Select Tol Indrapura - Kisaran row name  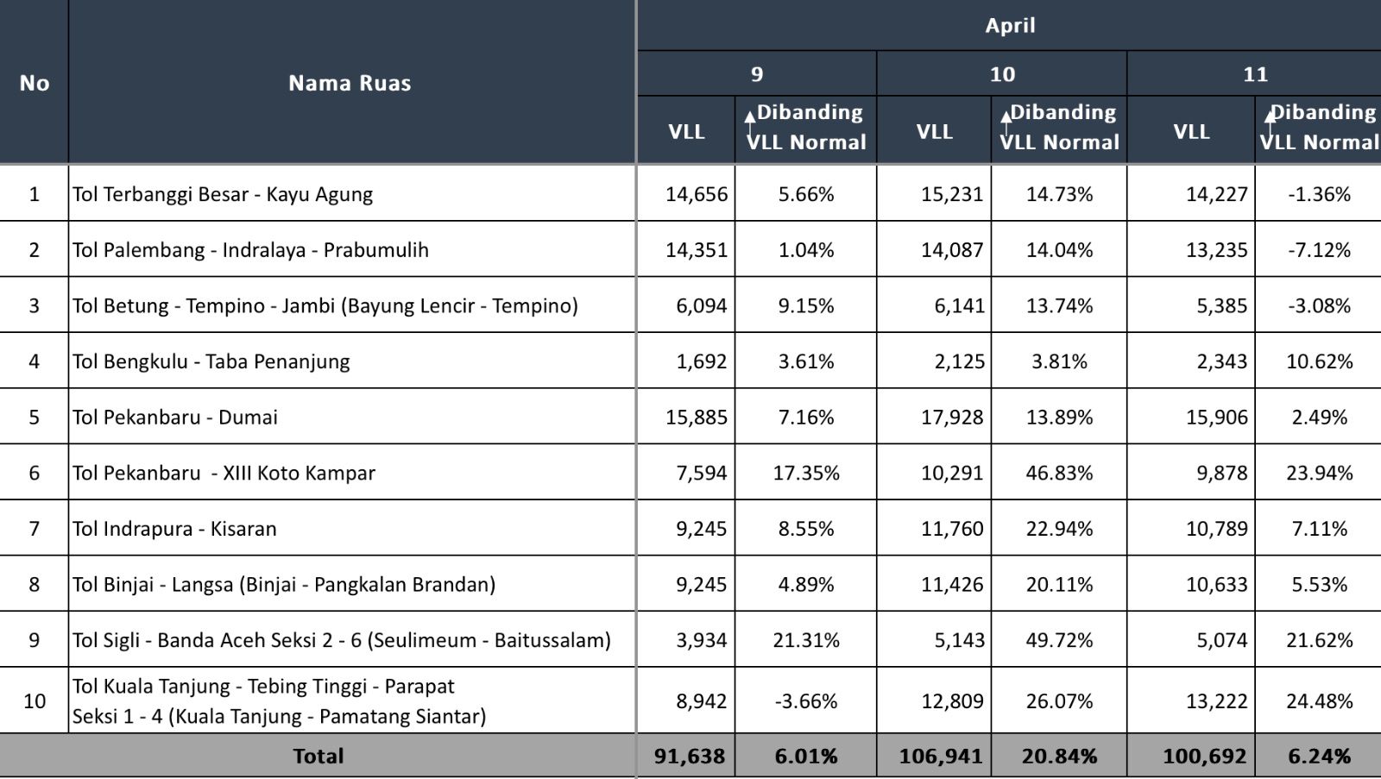click(x=174, y=529)
